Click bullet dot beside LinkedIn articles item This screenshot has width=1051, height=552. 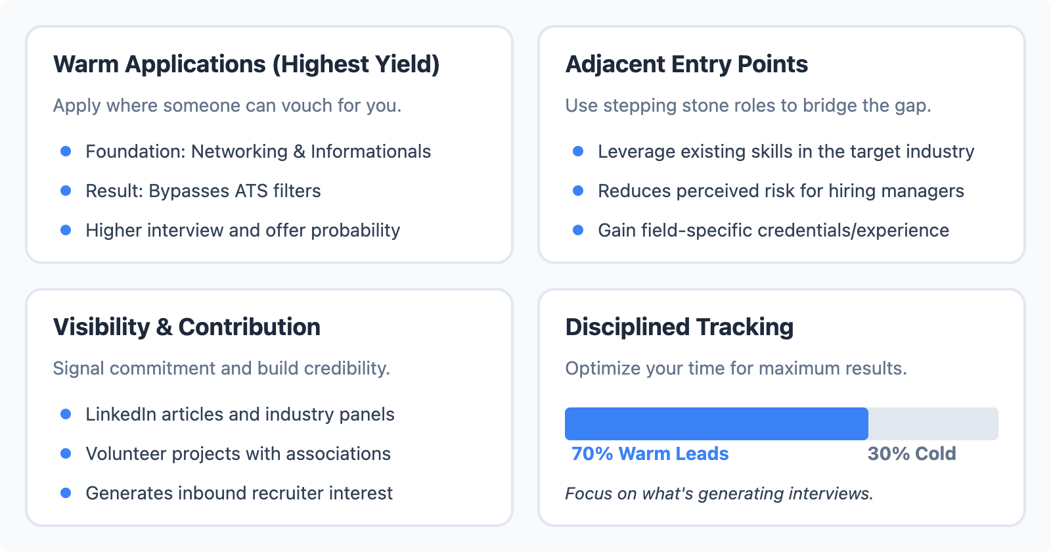coord(66,414)
